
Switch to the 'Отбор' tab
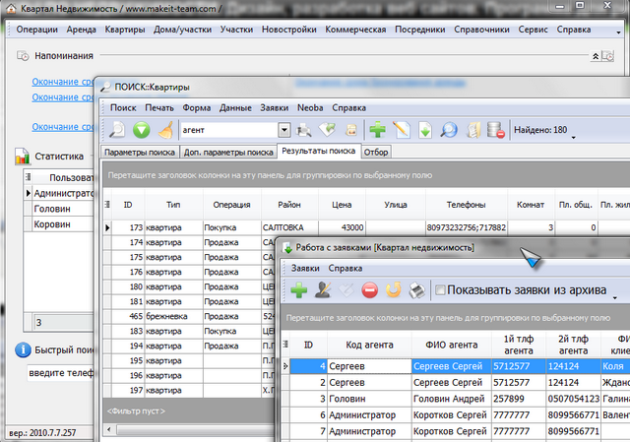click(376, 153)
